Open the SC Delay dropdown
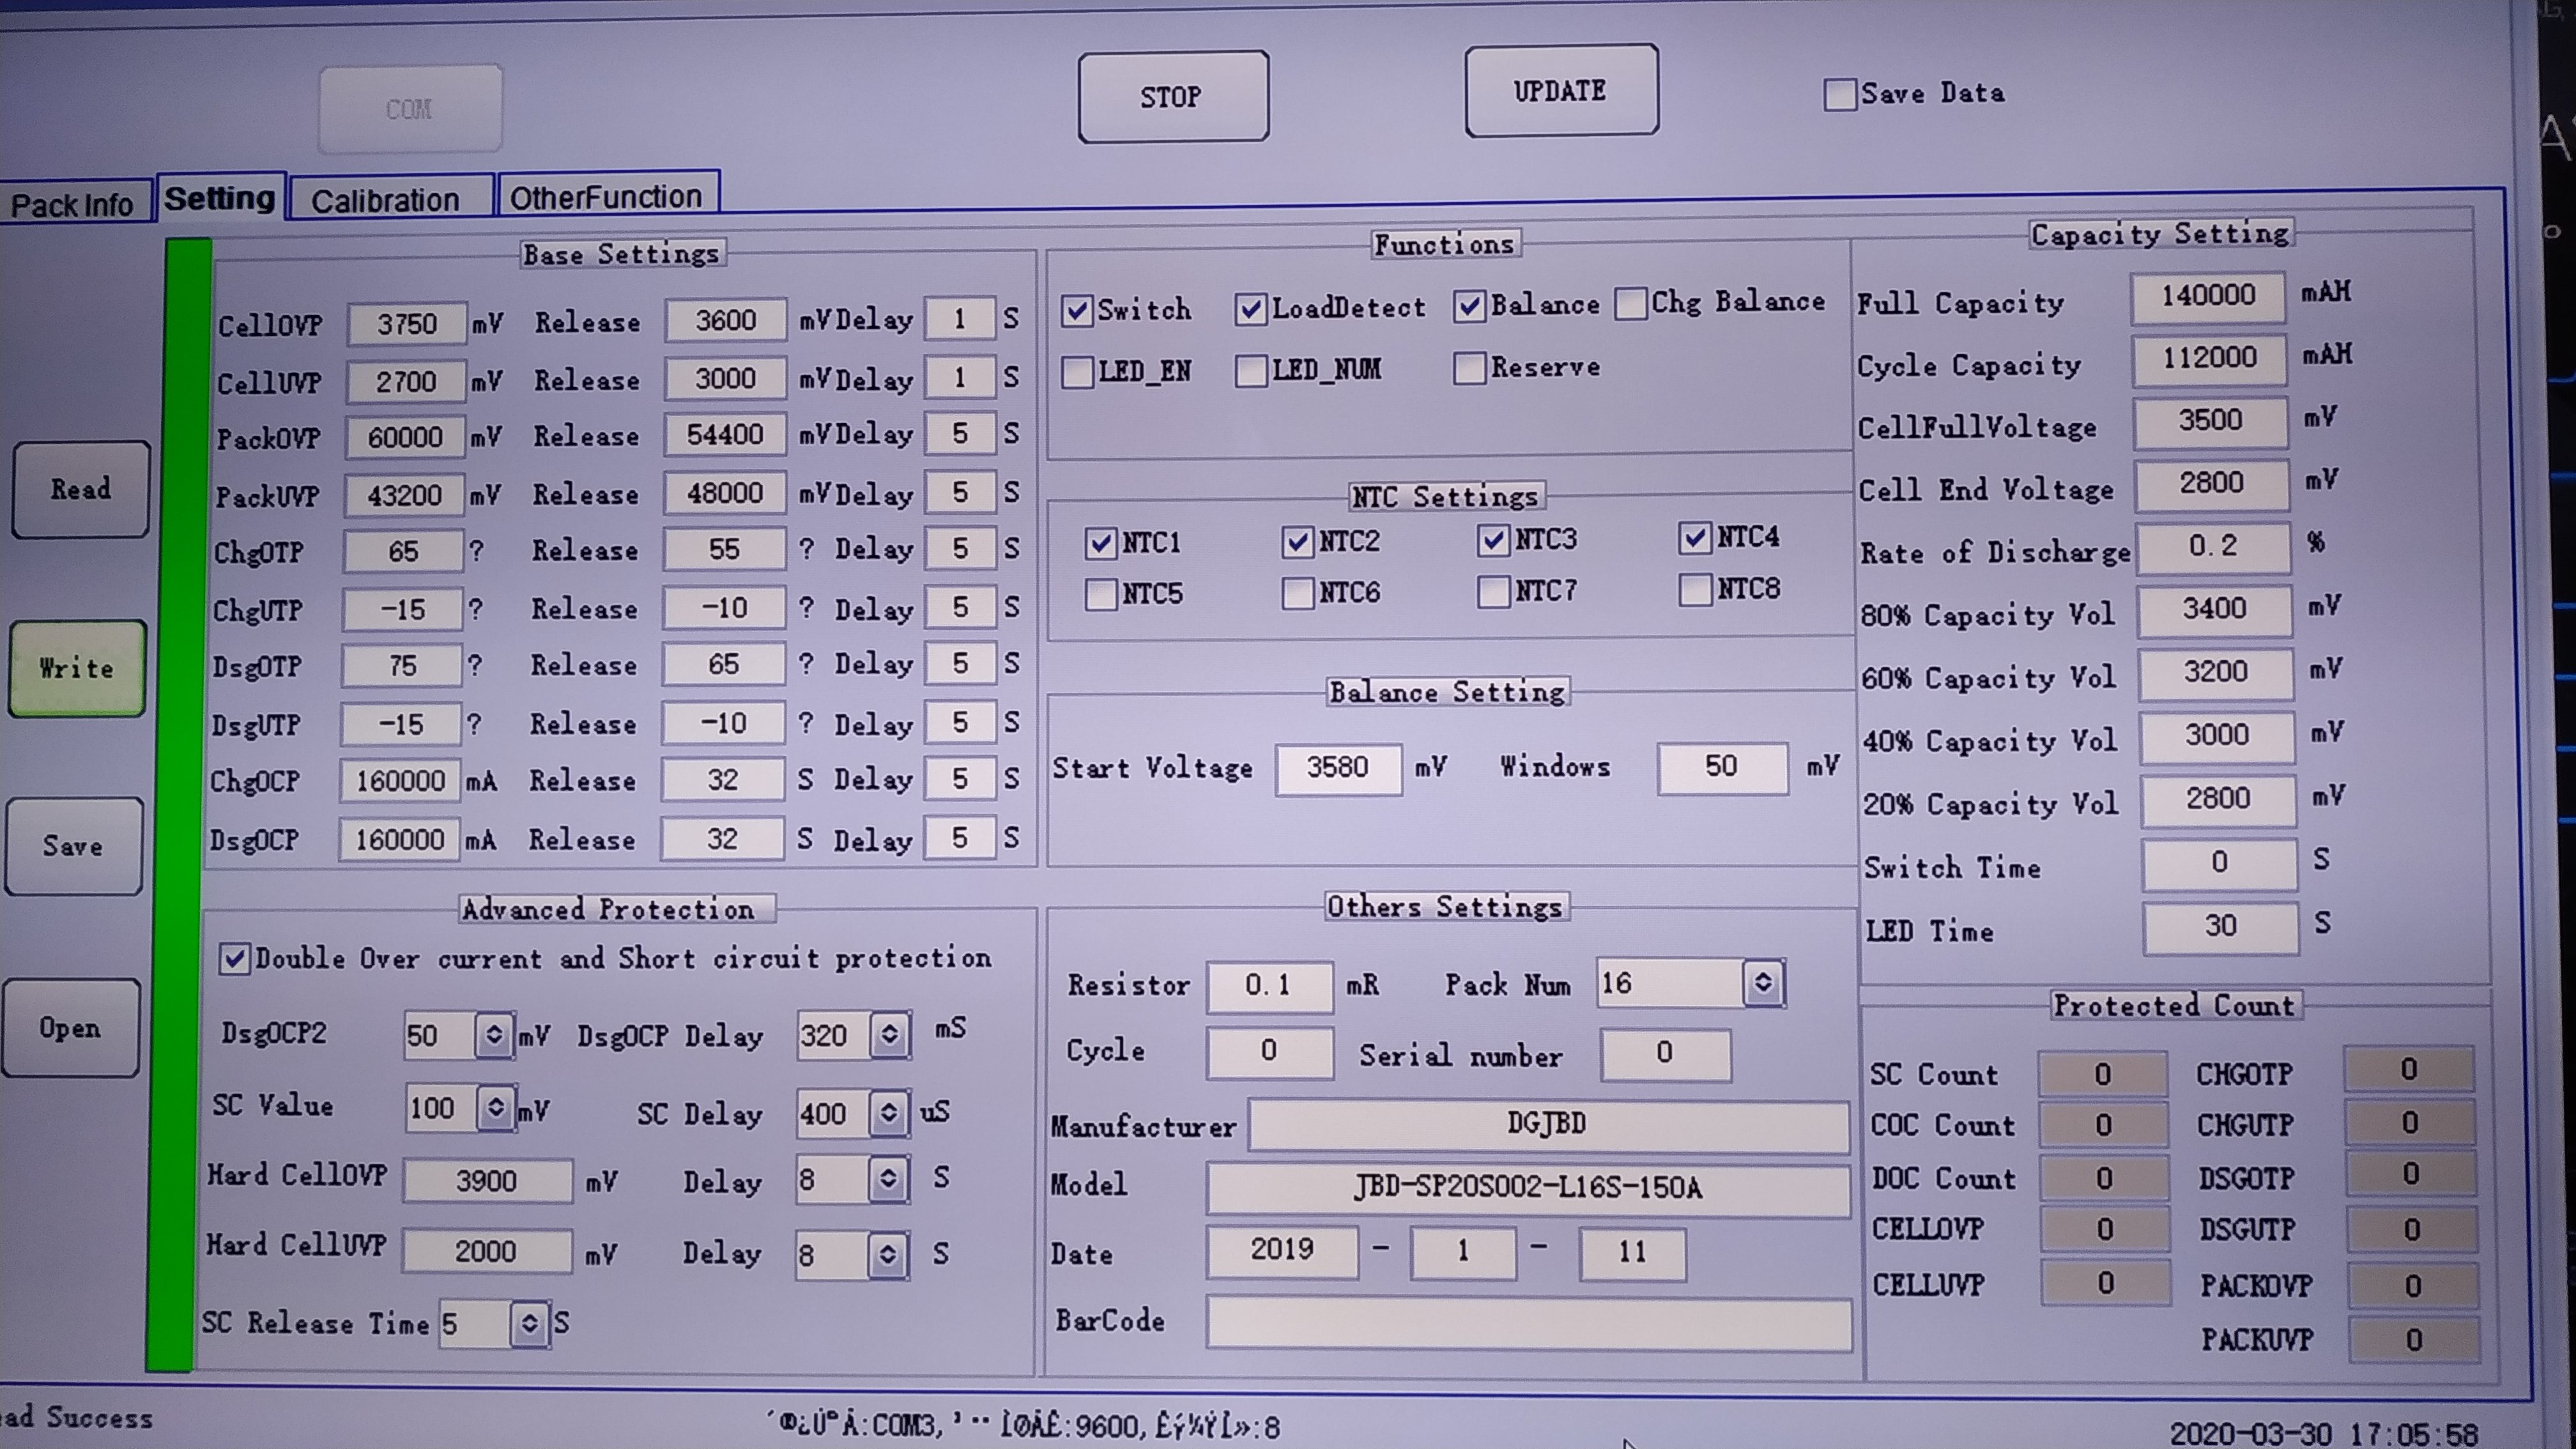This screenshot has height=1449, width=2576. 888,1113
